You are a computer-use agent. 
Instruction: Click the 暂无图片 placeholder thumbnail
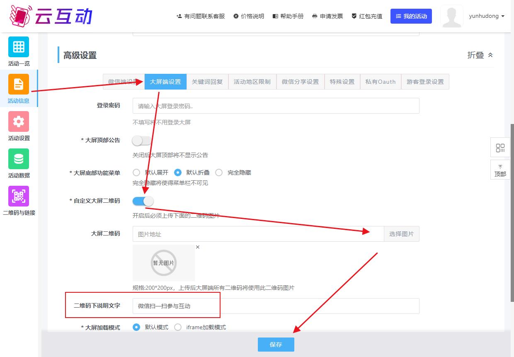click(164, 263)
